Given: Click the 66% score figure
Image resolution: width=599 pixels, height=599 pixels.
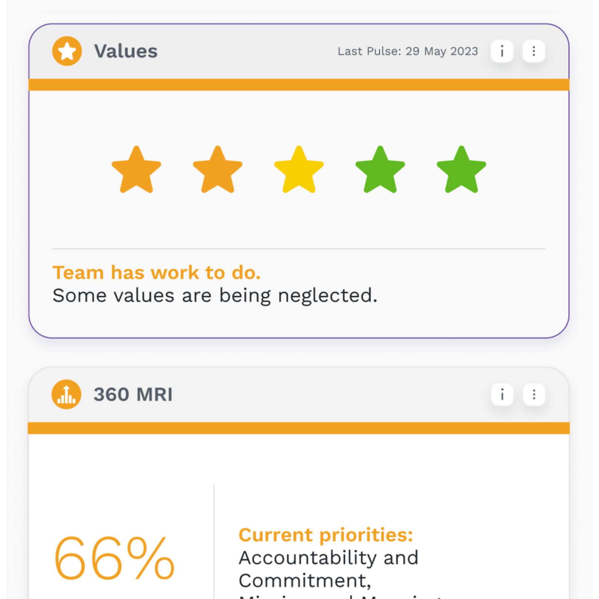Looking at the screenshot, I should (x=114, y=558).
